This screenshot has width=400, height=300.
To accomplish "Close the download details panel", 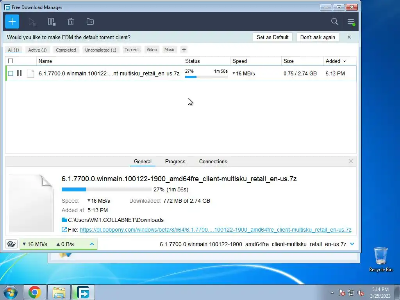I will pyautogui.click(x=351, y=161).
